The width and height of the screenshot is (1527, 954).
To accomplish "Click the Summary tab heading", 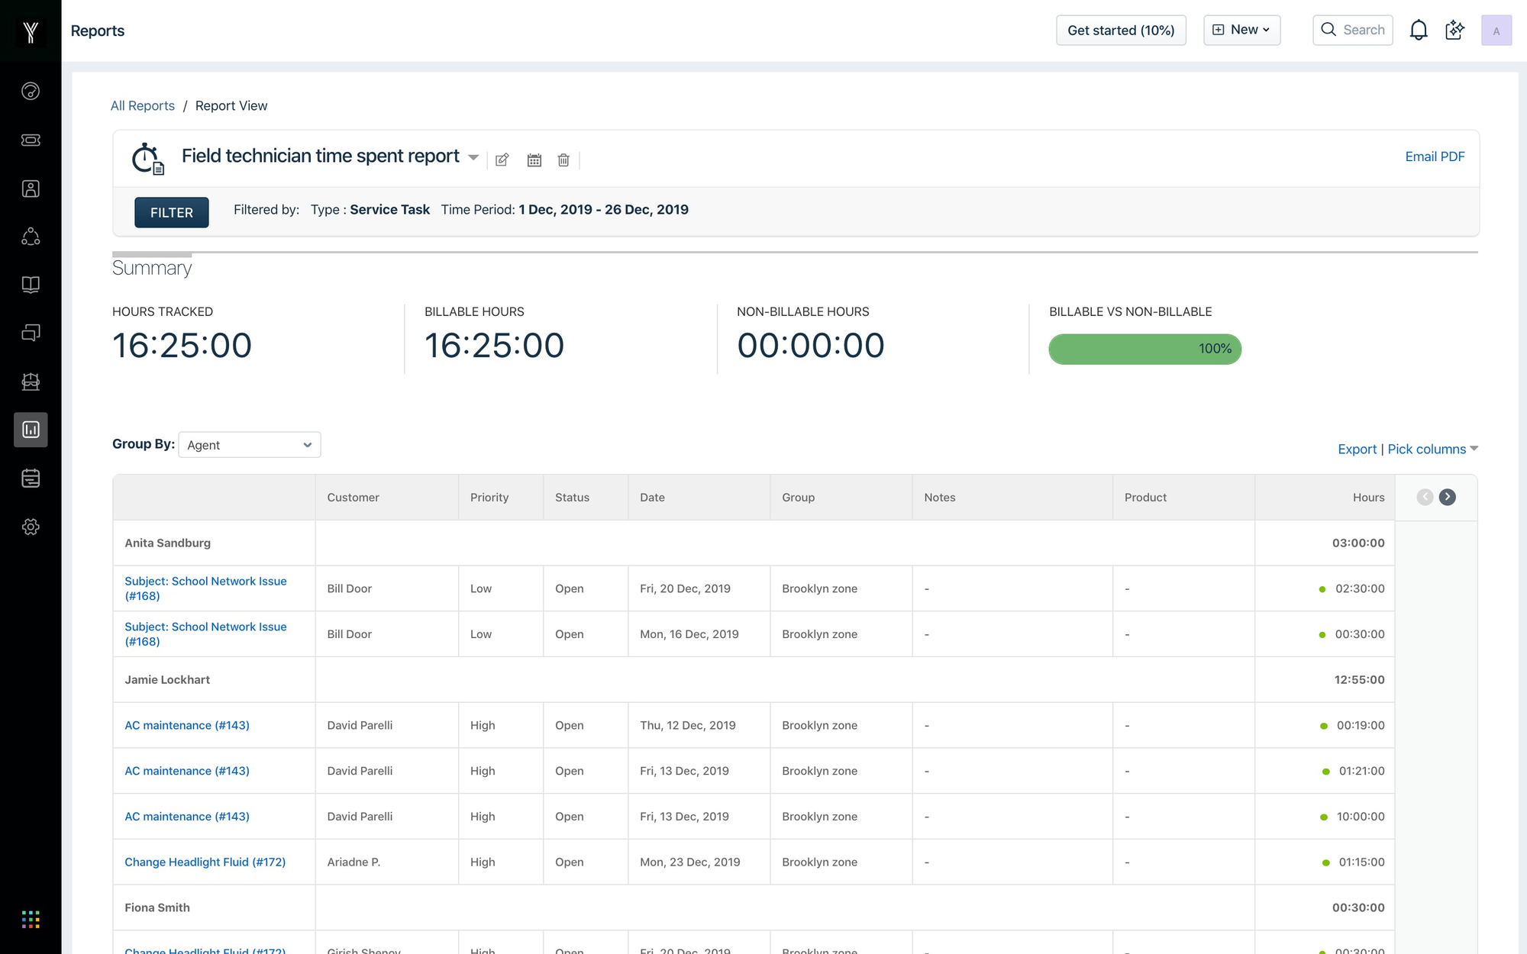I will coord(152,268).
